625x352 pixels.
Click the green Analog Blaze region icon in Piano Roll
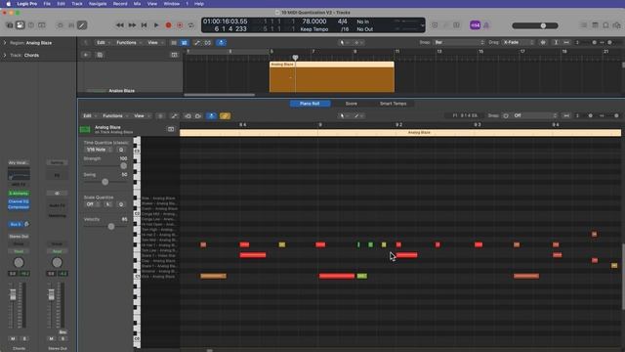tap(85, 129)
